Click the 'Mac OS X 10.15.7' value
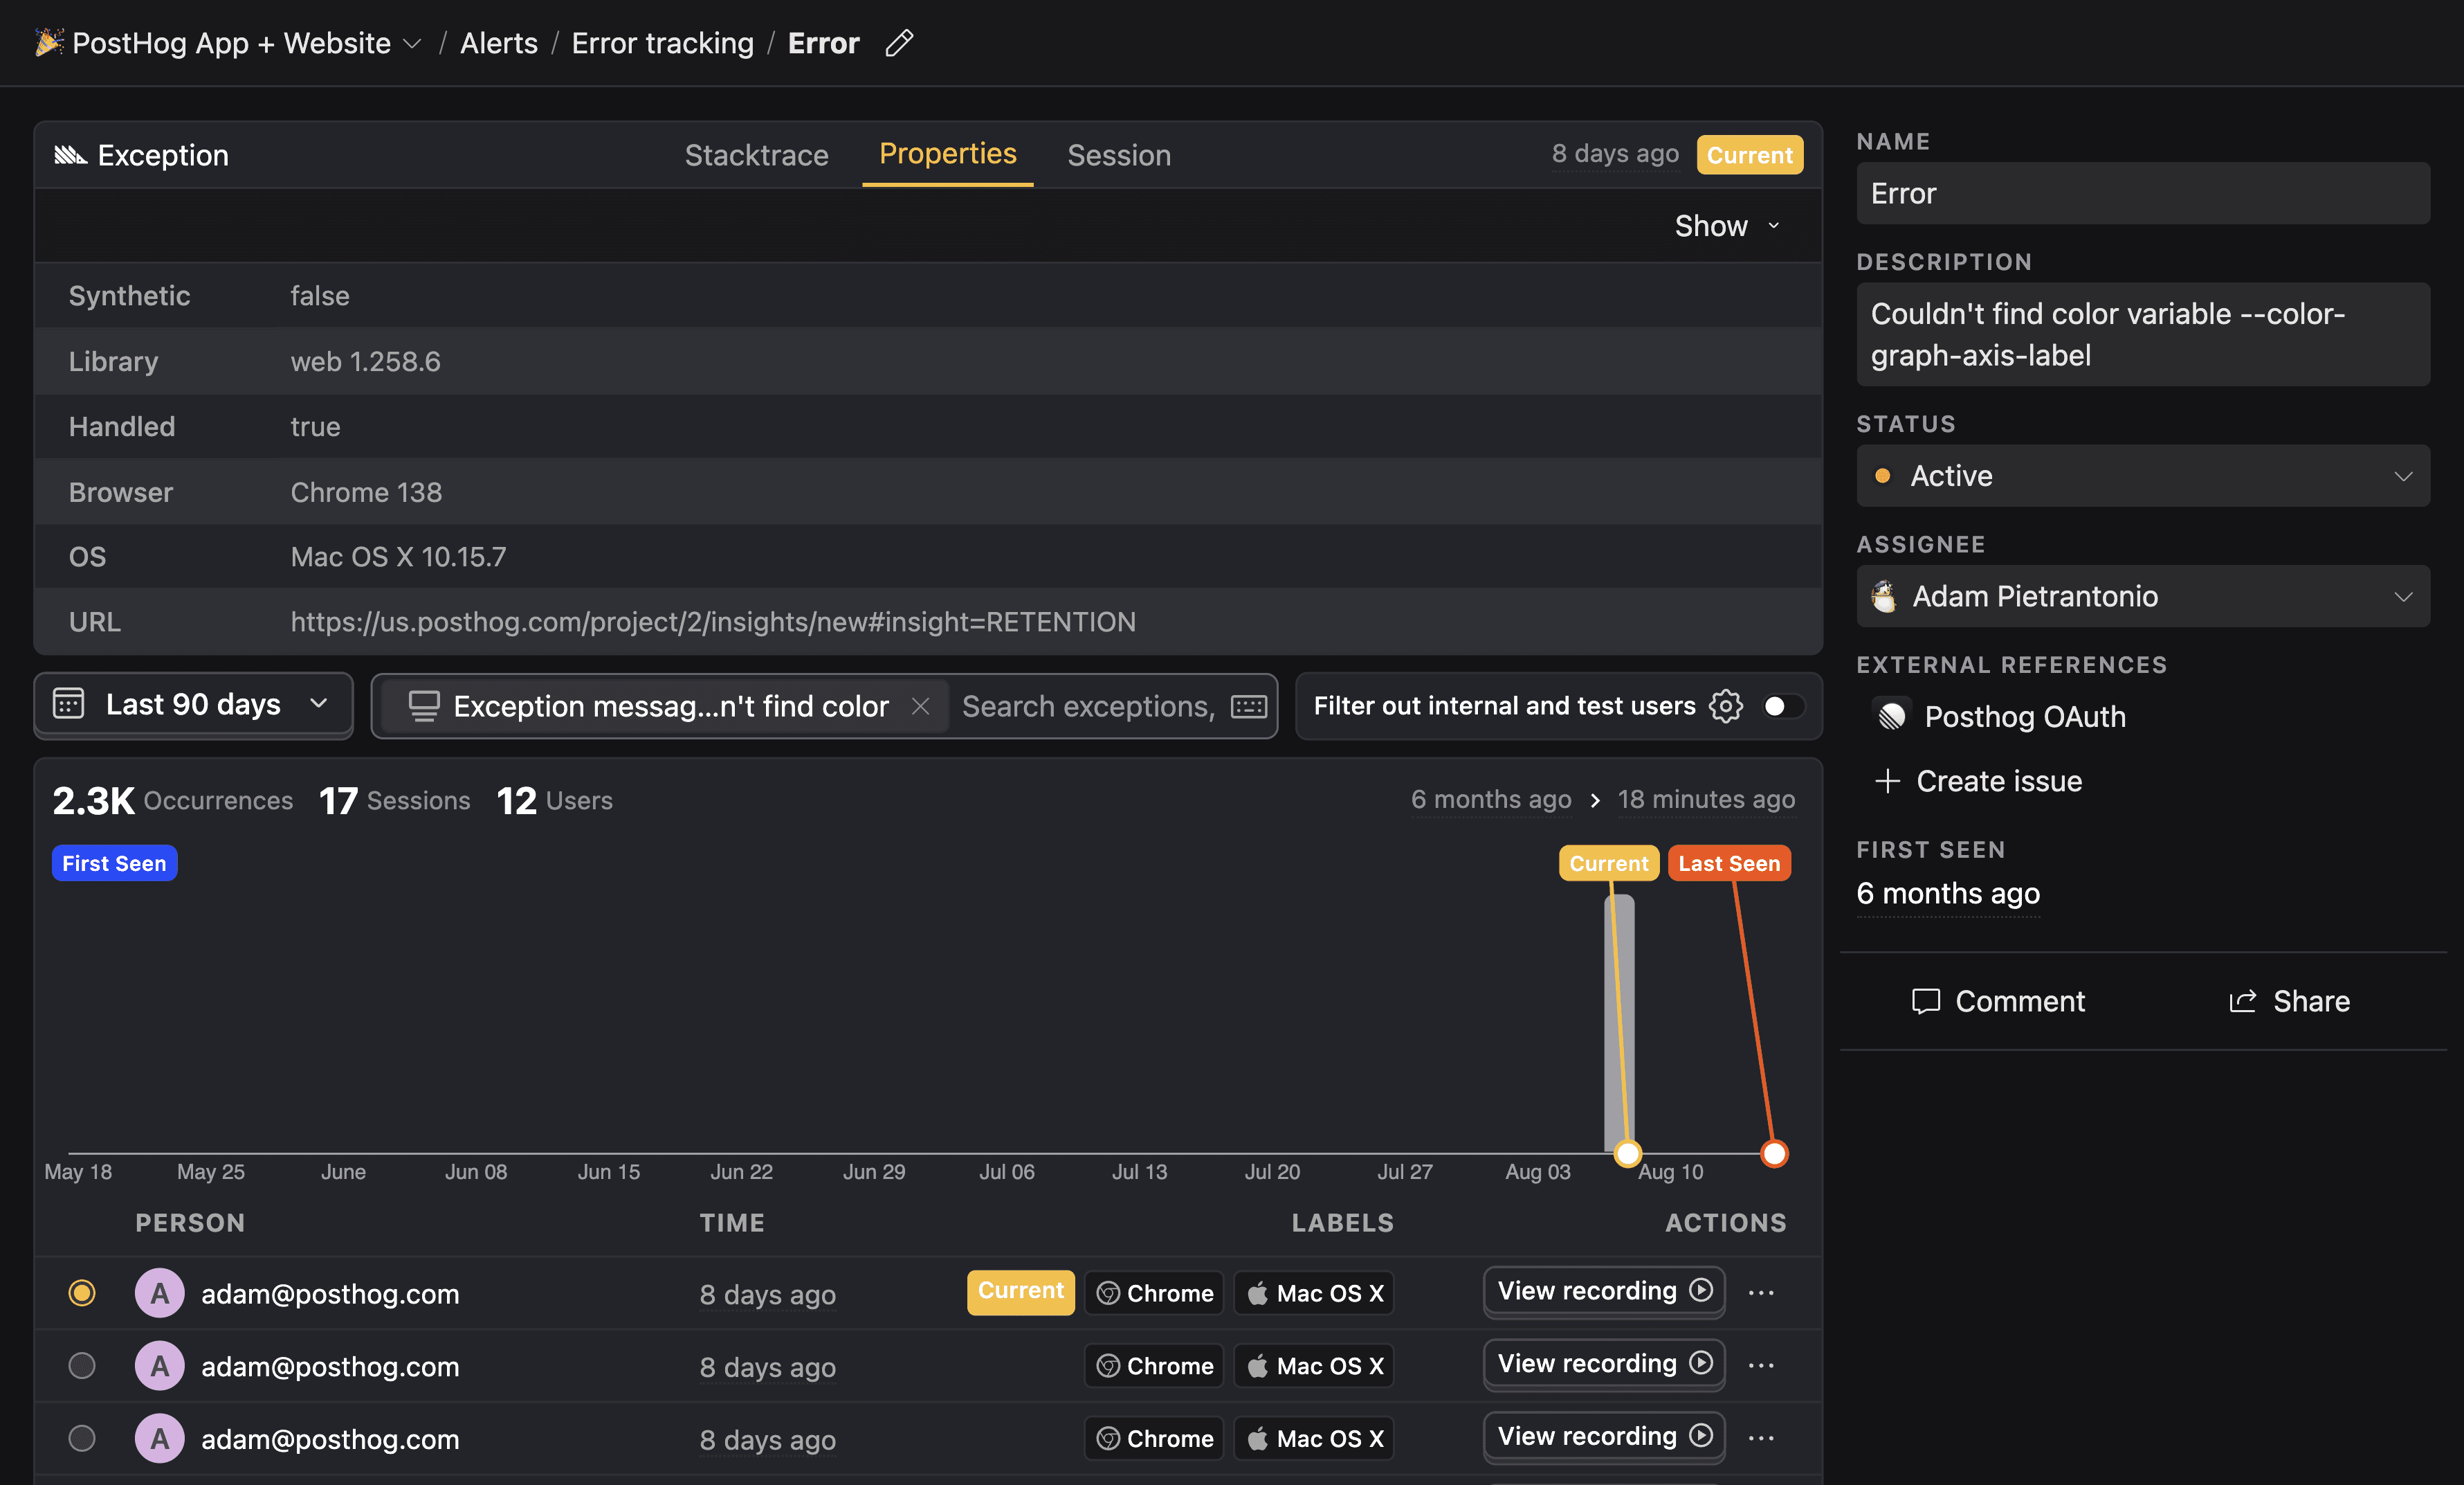This screenshot has height=1485, width=2464. (x=398, y=557)
